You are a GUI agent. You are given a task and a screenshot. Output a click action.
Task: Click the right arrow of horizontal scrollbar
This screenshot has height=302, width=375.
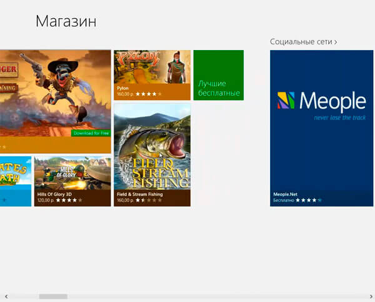[371, 297]
